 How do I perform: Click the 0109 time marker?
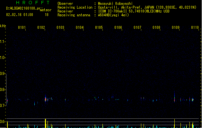(x=176, y=28)
